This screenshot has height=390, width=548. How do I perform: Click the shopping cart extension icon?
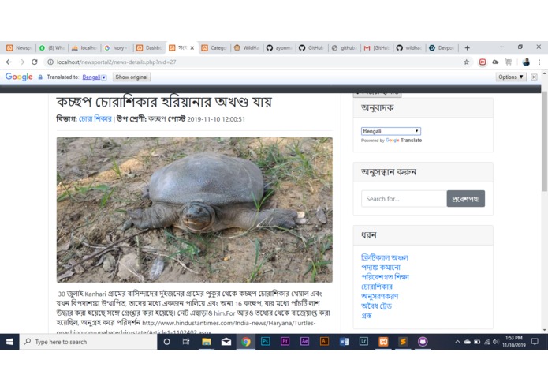coord(508,62)
